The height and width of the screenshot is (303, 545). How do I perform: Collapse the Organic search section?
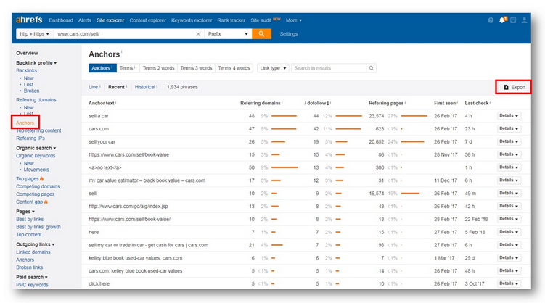click(x=36, y=148)
